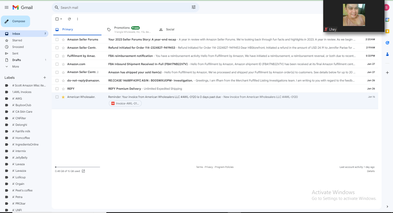Screen dimensions: 393x213
Task: Hide side panel chevron at bottom right
Action: tap(387, 206)
